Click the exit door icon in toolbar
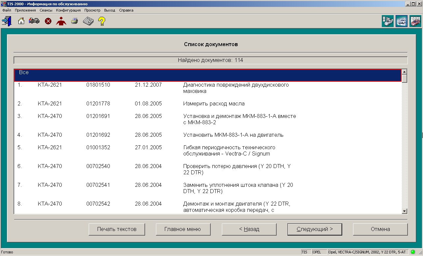This screenshot has height=256, width=423. click(7, 21)
